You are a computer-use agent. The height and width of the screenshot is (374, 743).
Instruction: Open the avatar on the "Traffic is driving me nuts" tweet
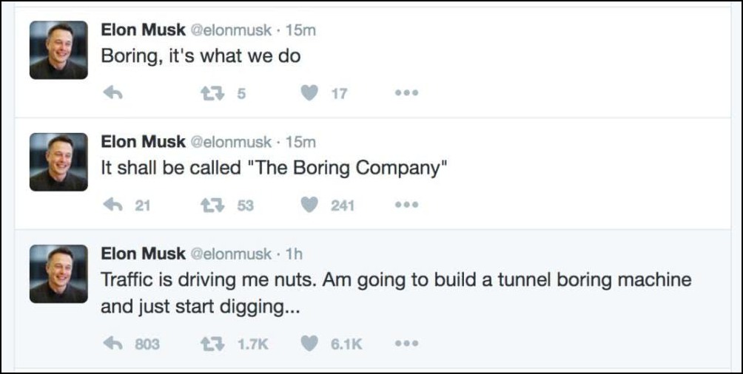point(58,274)
